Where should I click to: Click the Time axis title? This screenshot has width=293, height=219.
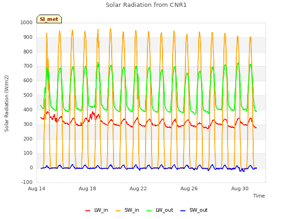[259, 196]
